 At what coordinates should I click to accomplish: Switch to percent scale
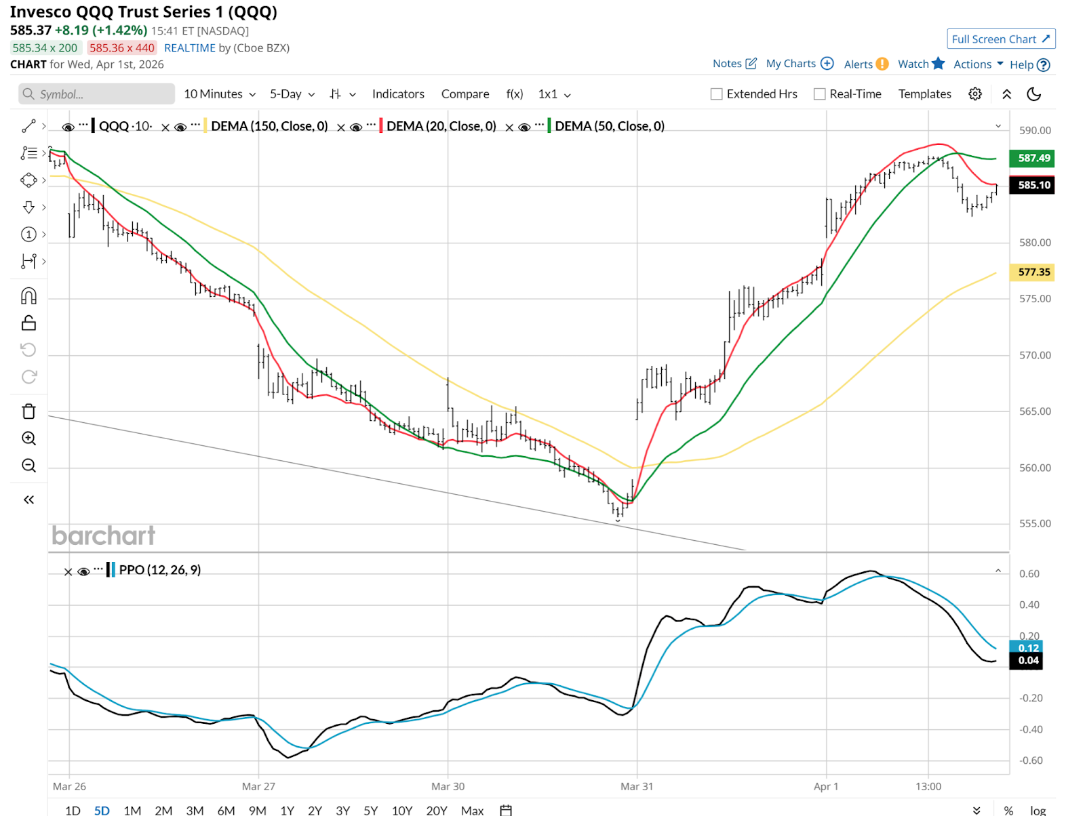coord(1008,811)
